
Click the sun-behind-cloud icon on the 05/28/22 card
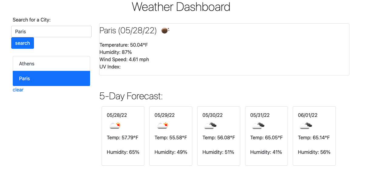pos(115,125)
